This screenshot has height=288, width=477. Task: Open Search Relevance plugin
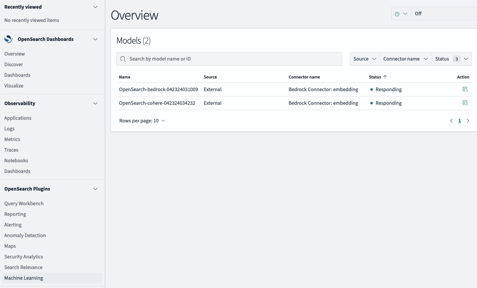click(x=23, y=267)
